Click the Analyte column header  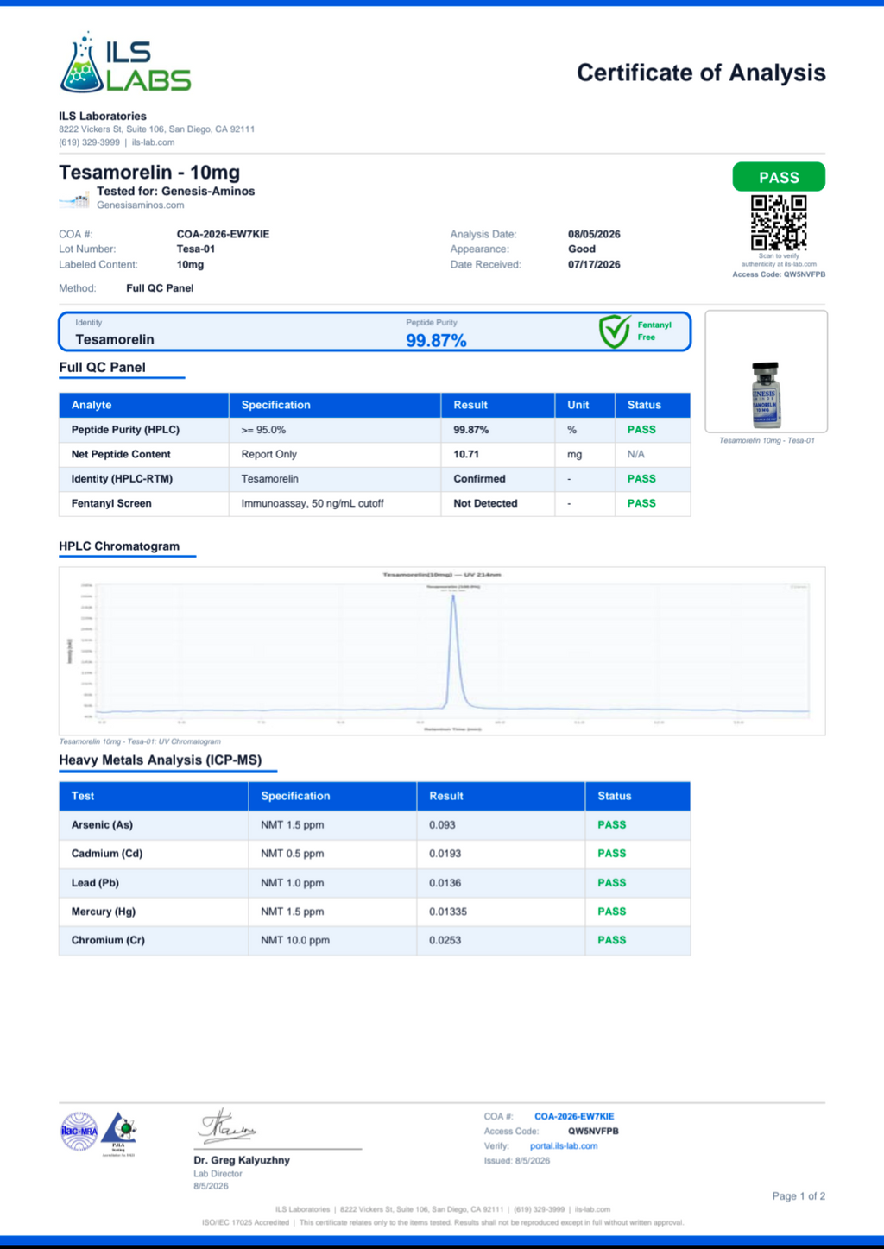(92, 405)
